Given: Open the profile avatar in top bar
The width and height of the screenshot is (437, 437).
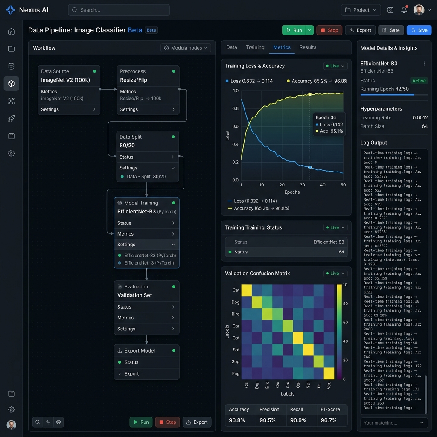Looking at the screenshot, I should [419, 10].
